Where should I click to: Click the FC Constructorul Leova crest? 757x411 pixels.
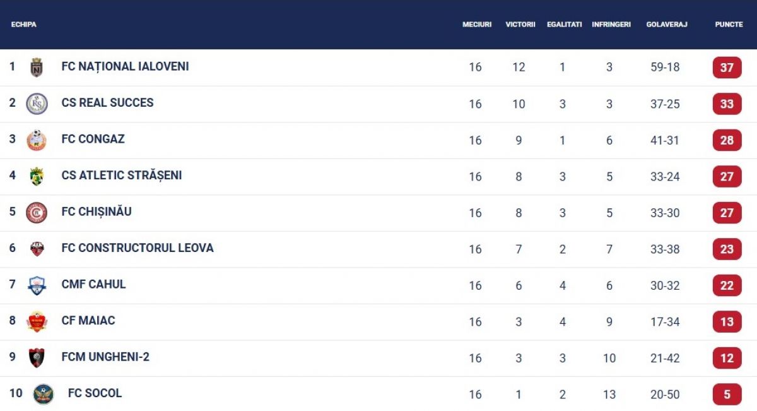coord(37,249)
